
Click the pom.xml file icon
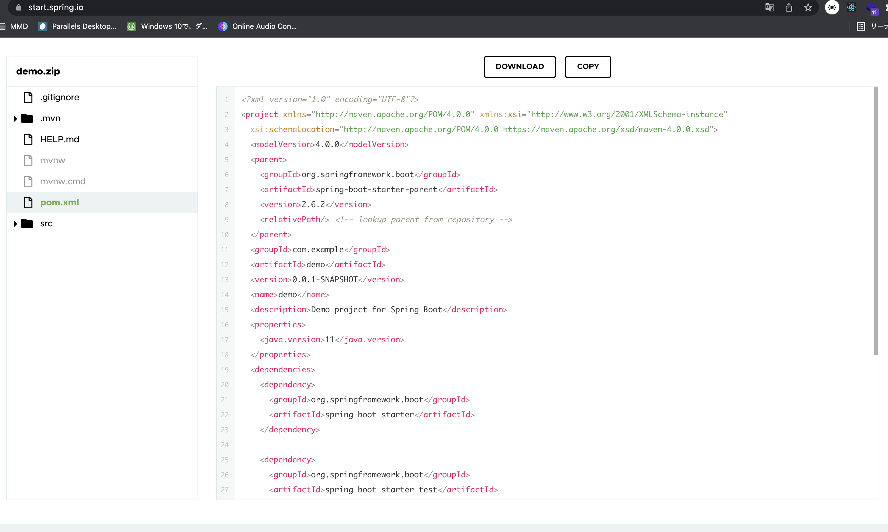point(28,203)
